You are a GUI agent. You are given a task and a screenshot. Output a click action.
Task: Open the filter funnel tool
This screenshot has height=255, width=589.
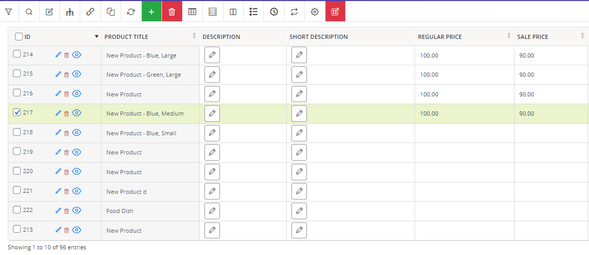pos(9,11)
